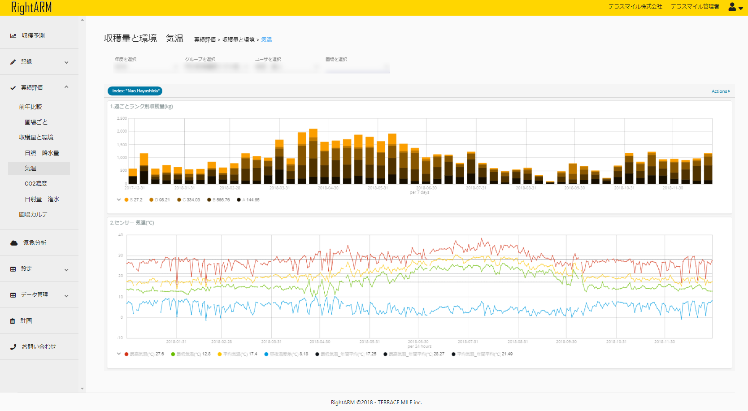Click the pencil icon beside 記録
The image size is (748, 411).
[13, 62]
